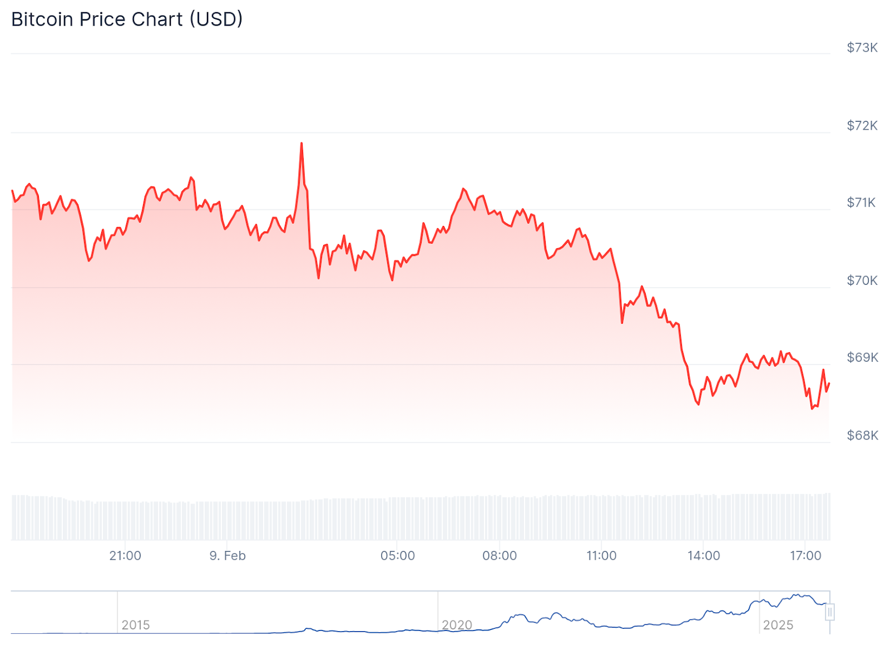890x650 pixels.
Task: Click the $69K price axis label
Action: (862, 357)
